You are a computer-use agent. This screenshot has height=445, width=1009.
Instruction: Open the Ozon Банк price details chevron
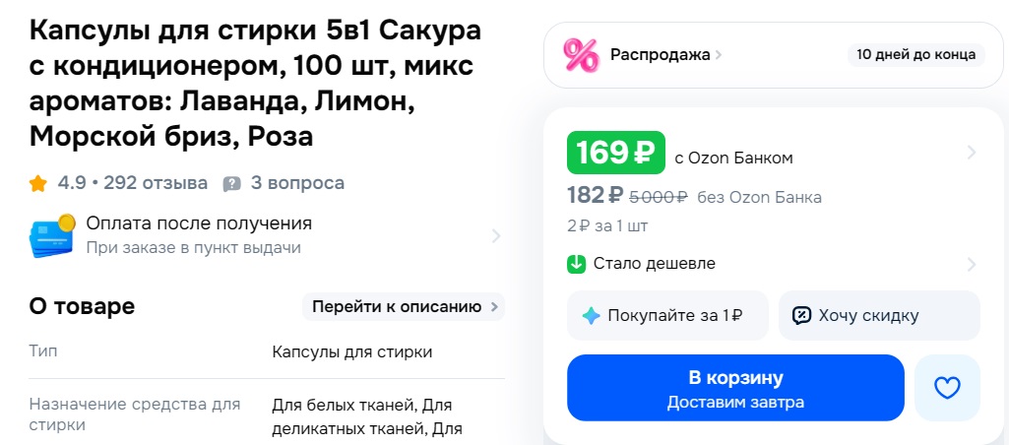pyautogui.click(x=971, y=153)
